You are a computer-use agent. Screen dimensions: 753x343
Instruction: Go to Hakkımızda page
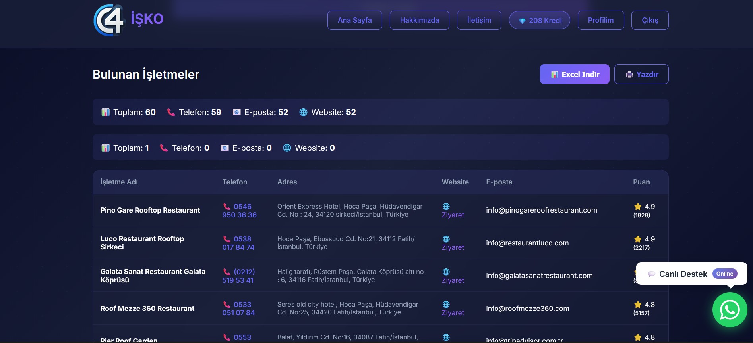[420, 20]
